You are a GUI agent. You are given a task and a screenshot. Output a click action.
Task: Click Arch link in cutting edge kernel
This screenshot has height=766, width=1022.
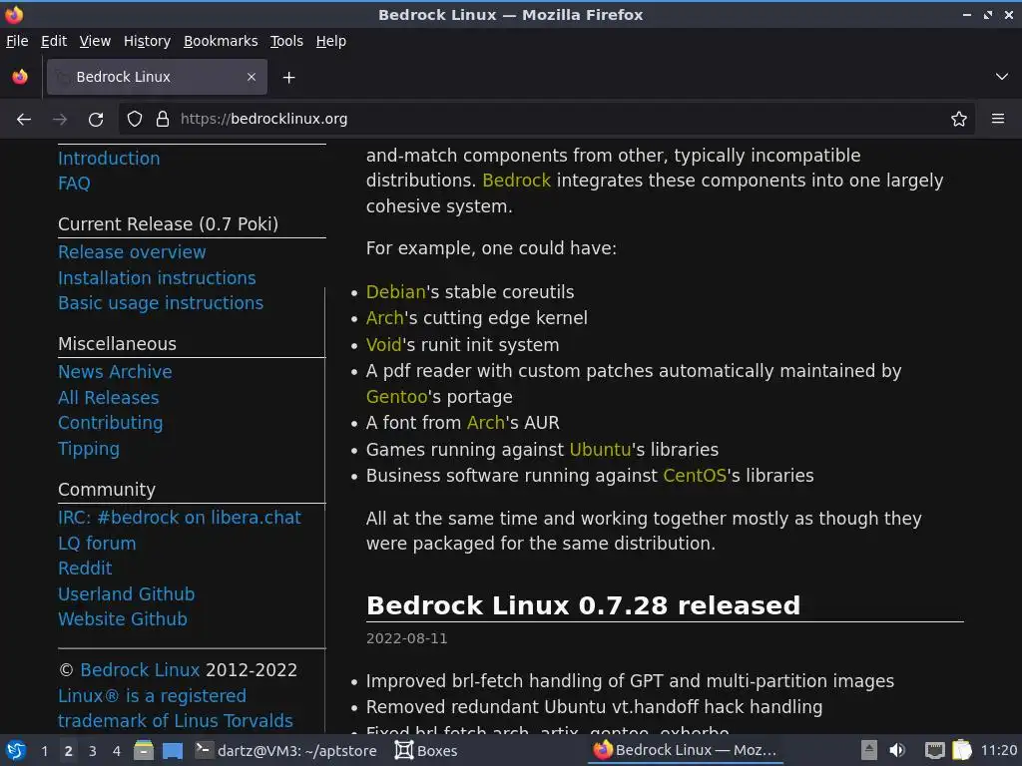[x=385, y=318]
